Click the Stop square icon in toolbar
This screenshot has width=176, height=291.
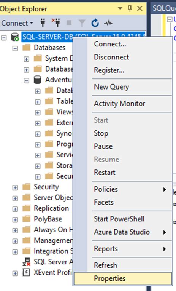[x=69, y=23]
